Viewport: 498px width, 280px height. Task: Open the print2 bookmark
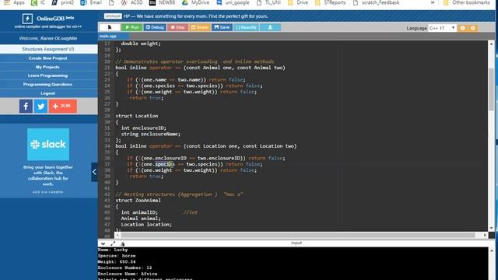point(63,2)
